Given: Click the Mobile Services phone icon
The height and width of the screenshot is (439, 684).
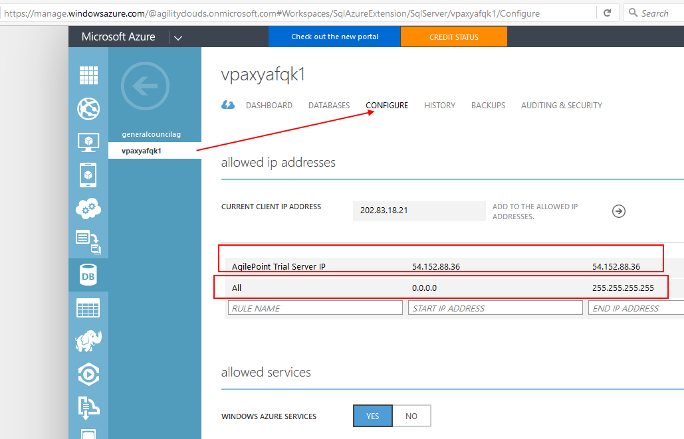Looking at the screenshot, I should pyautogui.click(x=88, y=175).
